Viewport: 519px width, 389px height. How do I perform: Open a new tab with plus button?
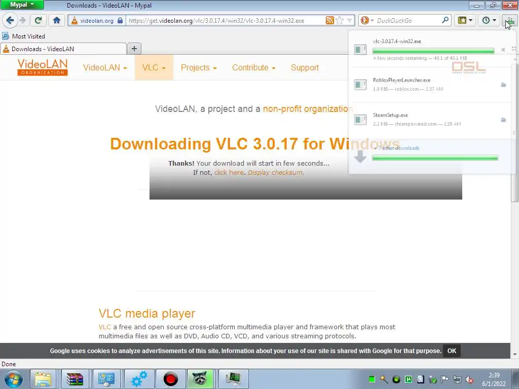(134, 49)
